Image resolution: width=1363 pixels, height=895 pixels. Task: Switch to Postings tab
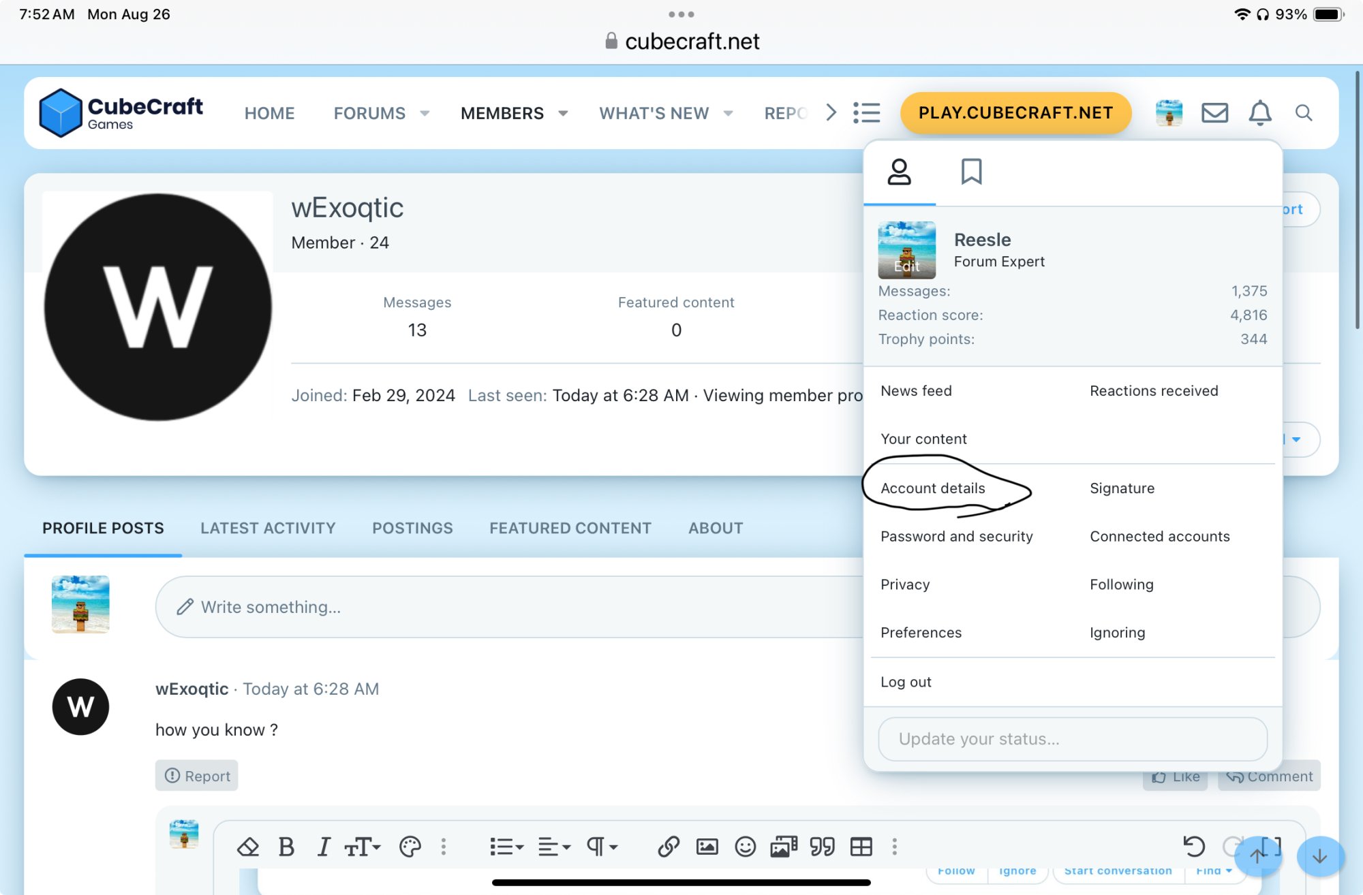click(x=412, y=528)
